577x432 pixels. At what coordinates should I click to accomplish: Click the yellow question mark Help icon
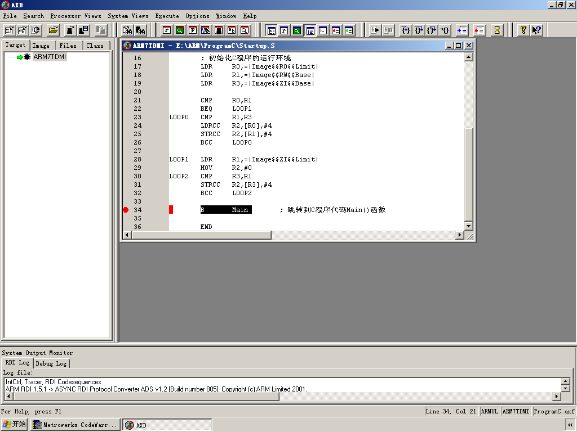tap(523, 30)
